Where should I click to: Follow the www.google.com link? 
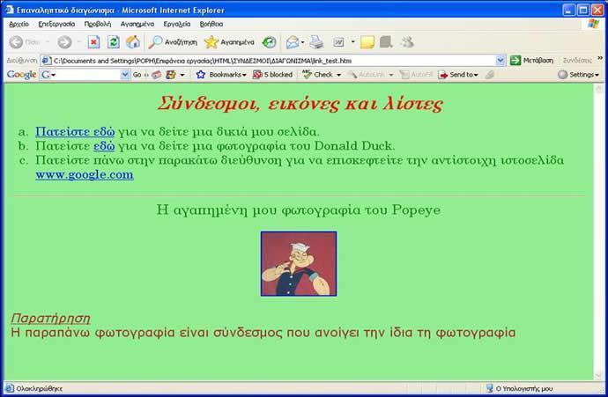[85, 174]
